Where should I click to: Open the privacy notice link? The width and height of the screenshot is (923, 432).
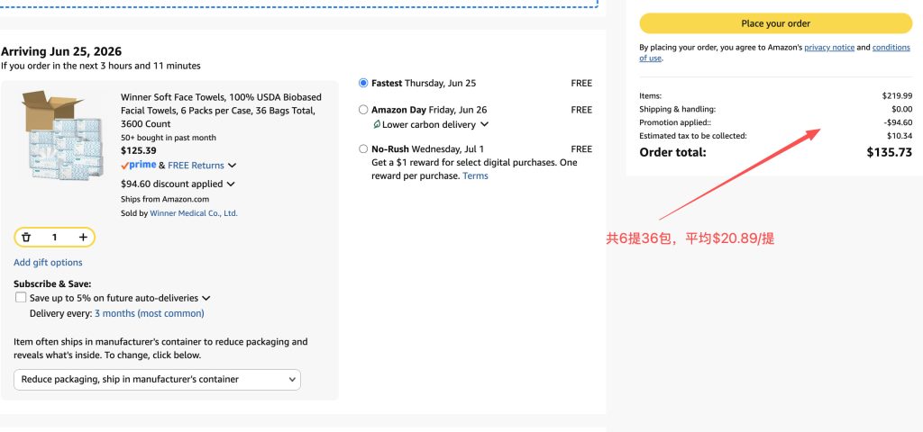[829, 48]
